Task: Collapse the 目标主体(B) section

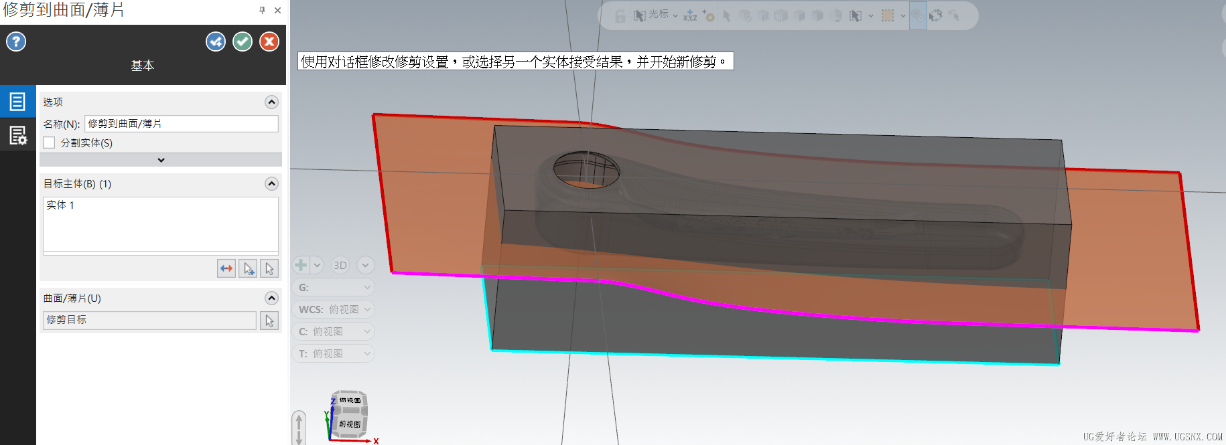Action: tap(271, 183)
